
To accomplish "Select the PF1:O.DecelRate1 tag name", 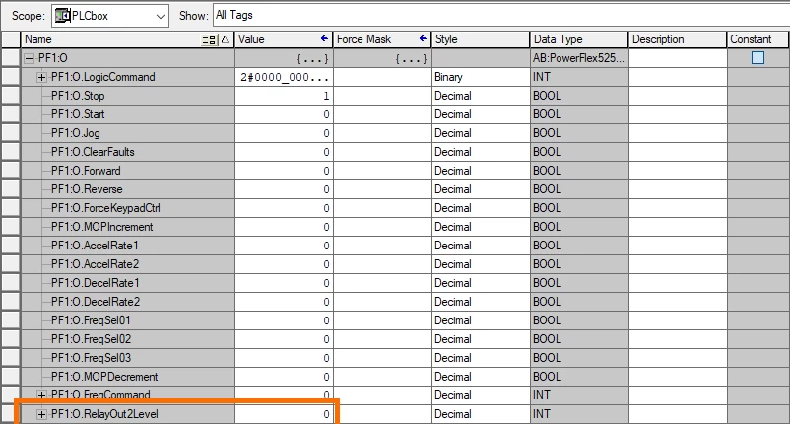I will pyautogui.click(x=96, y=283).
